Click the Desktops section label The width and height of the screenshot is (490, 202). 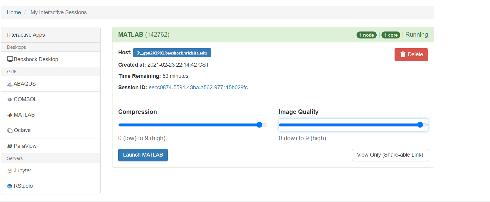[x=16, y=47]
